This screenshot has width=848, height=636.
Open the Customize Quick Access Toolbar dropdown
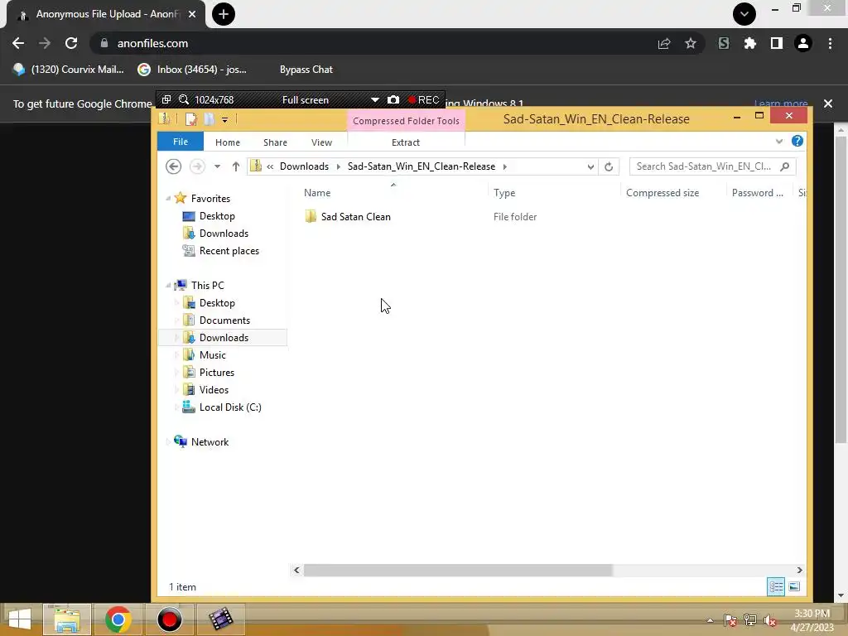(x=225, y=120)
